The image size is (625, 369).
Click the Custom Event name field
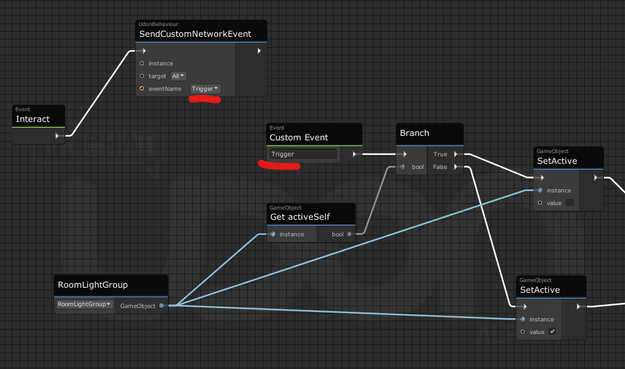pyautogui.click(x=303, y=154)
